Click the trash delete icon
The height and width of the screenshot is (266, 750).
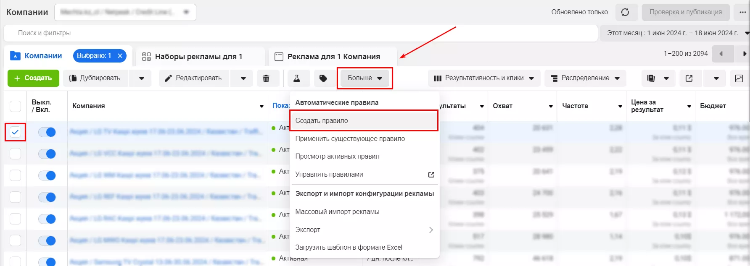(266, 78)
